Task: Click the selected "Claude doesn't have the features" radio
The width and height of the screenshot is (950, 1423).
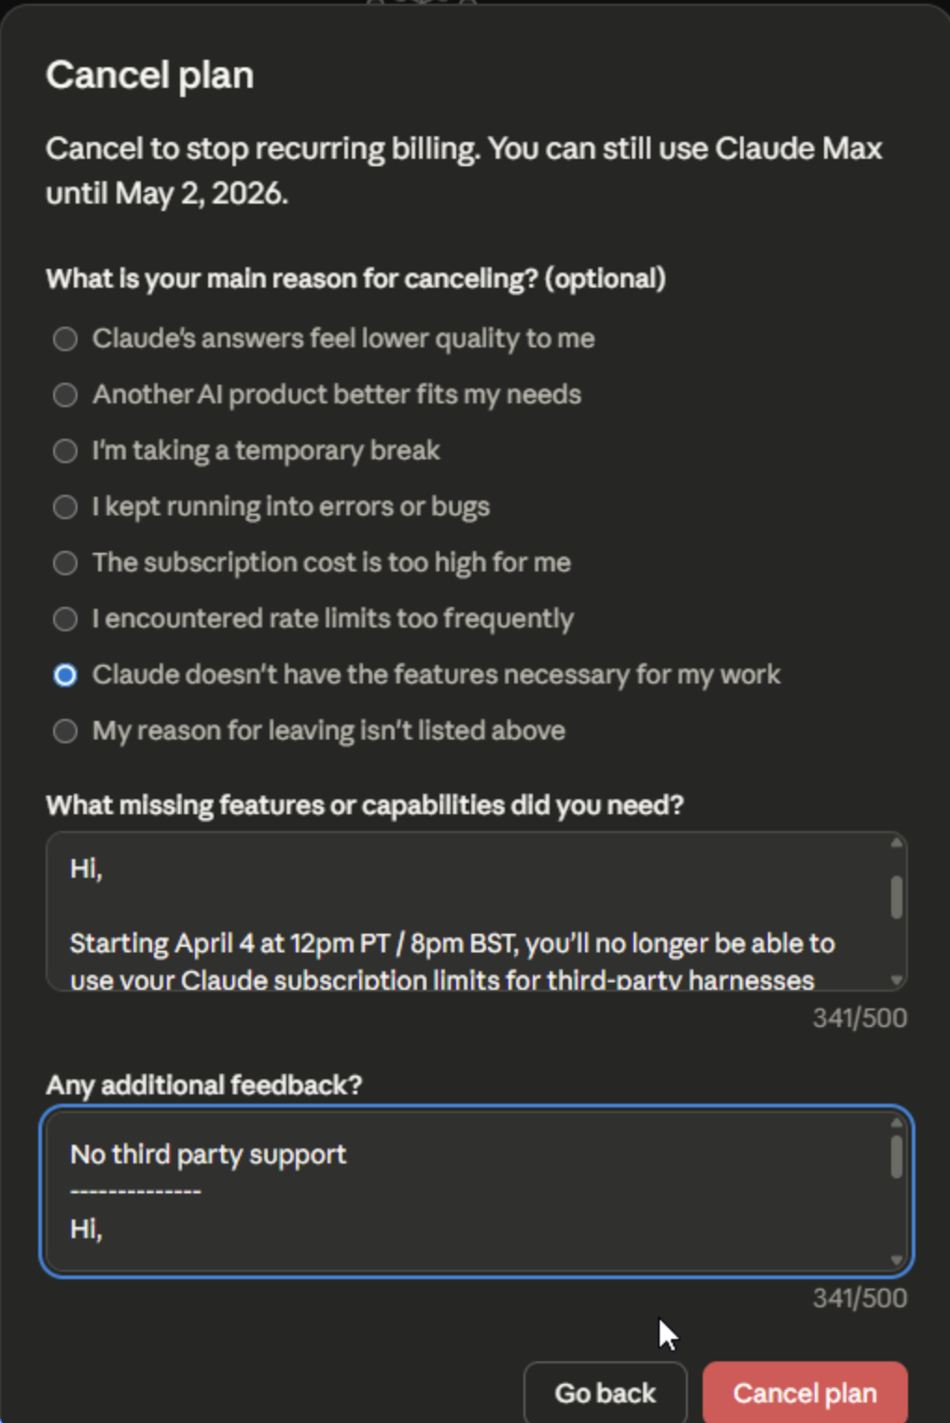Action: (x=65, y=674)
